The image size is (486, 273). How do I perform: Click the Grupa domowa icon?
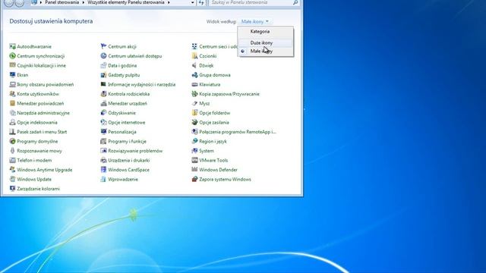click(x=194, y=75)
